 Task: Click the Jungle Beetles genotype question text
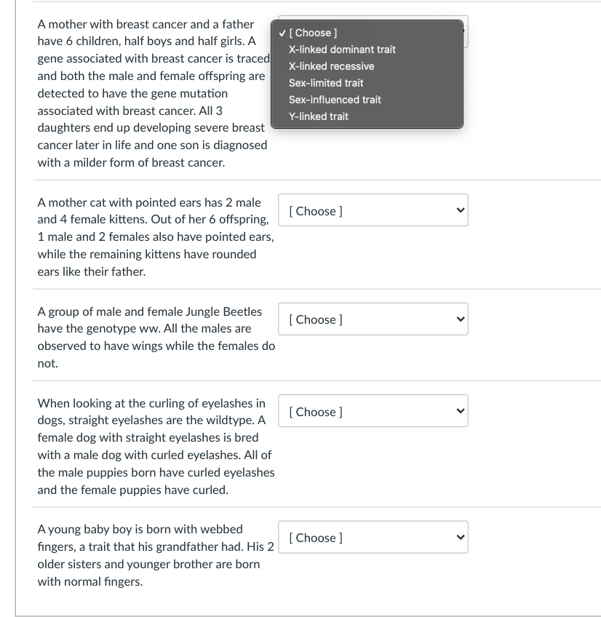(x=156, y=337)
